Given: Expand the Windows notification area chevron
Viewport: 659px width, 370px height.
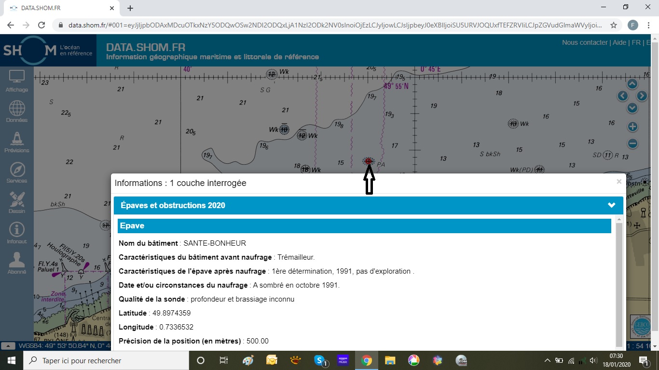Looking at the screenshot, I should [548, 360].
